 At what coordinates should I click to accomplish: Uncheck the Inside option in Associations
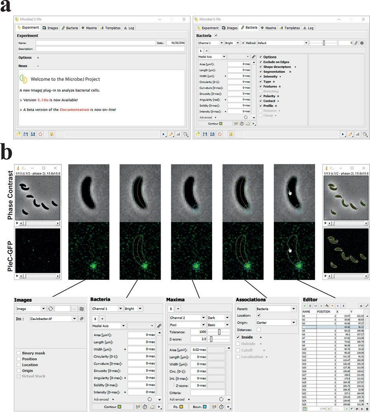238,337
